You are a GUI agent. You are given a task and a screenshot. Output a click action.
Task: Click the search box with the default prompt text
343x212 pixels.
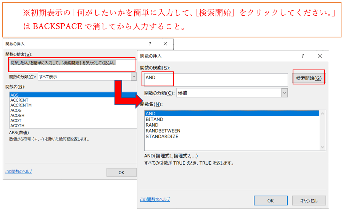click(x=72, y=65)
